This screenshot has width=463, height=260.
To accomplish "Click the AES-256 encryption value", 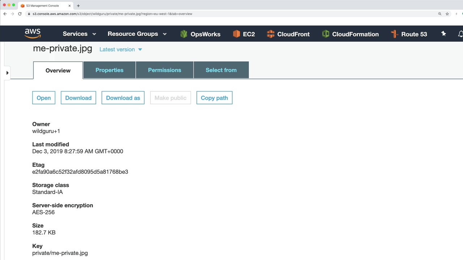I will [x=43, y=212].
